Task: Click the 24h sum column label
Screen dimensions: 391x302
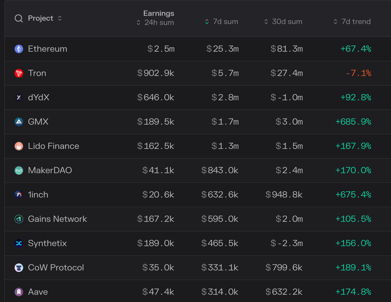Action: point(159,22)
